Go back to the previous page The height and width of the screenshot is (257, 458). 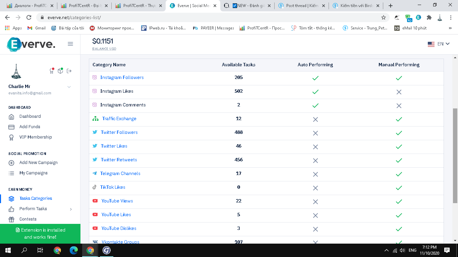pyautogui.click(x=7, y=17)
